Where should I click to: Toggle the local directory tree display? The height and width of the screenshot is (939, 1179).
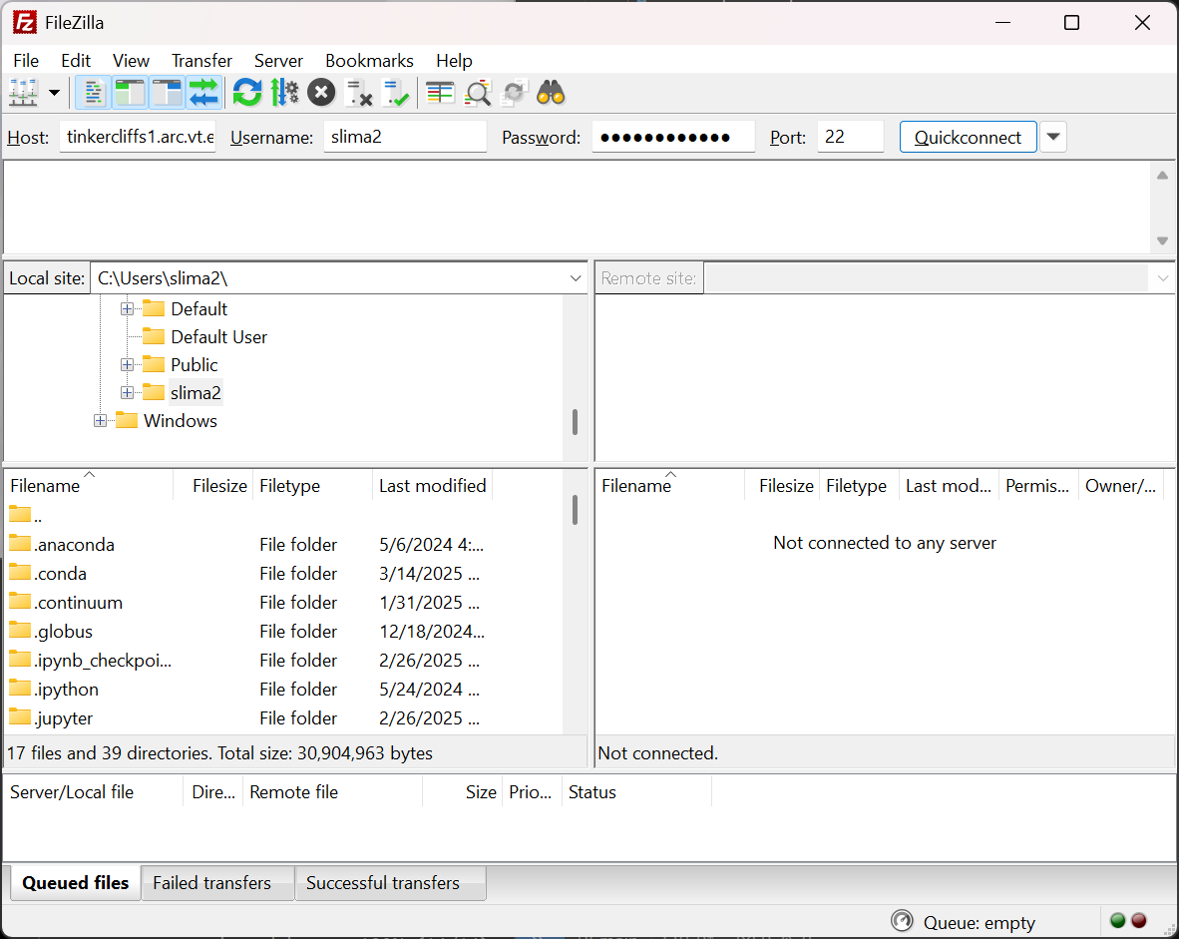tap(130, 93)
